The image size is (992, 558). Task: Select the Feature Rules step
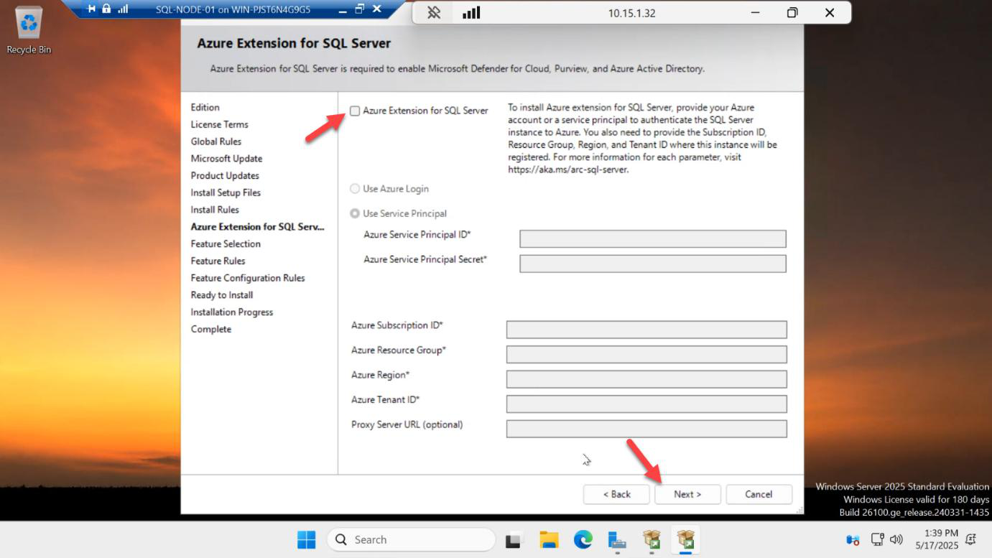point(218,261)
